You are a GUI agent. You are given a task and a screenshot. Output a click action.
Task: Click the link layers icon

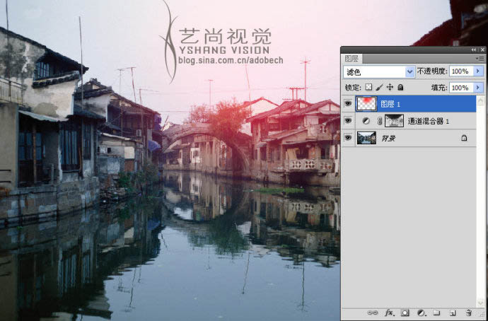pos(372,313)
